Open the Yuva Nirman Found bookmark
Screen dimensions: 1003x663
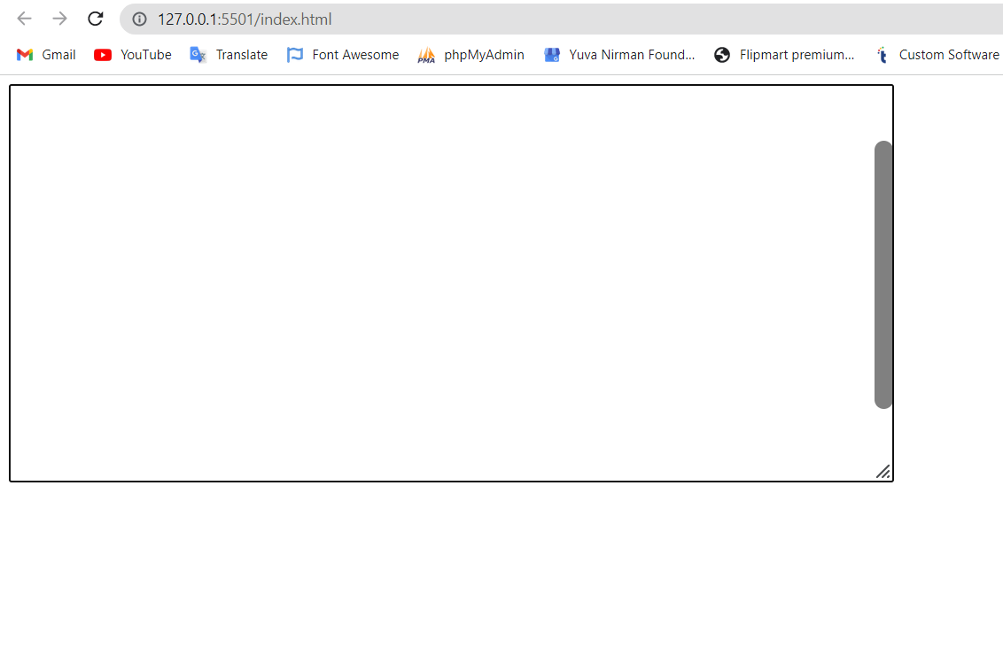pyautogui.click(x=619, y=54)
